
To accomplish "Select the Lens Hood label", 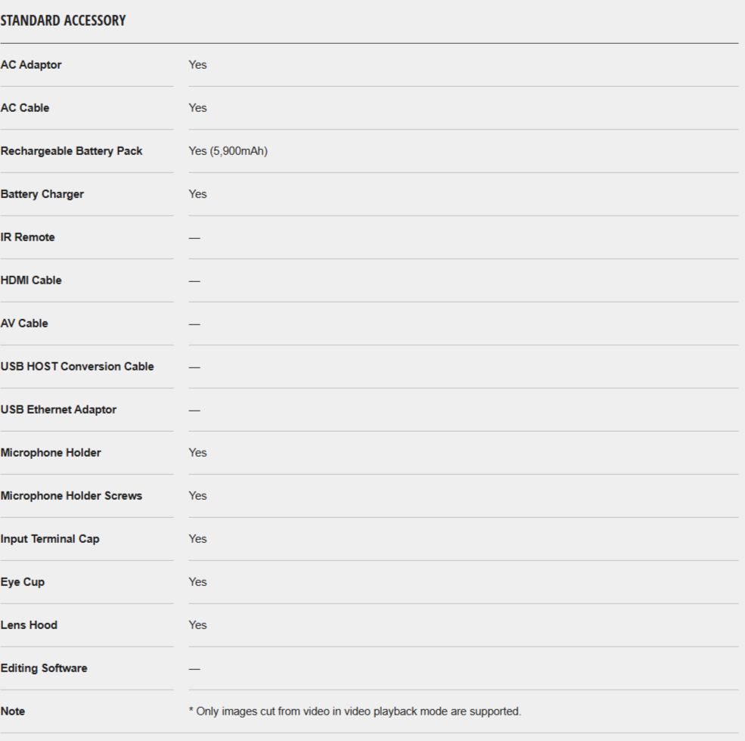I will tap(29, 625).
